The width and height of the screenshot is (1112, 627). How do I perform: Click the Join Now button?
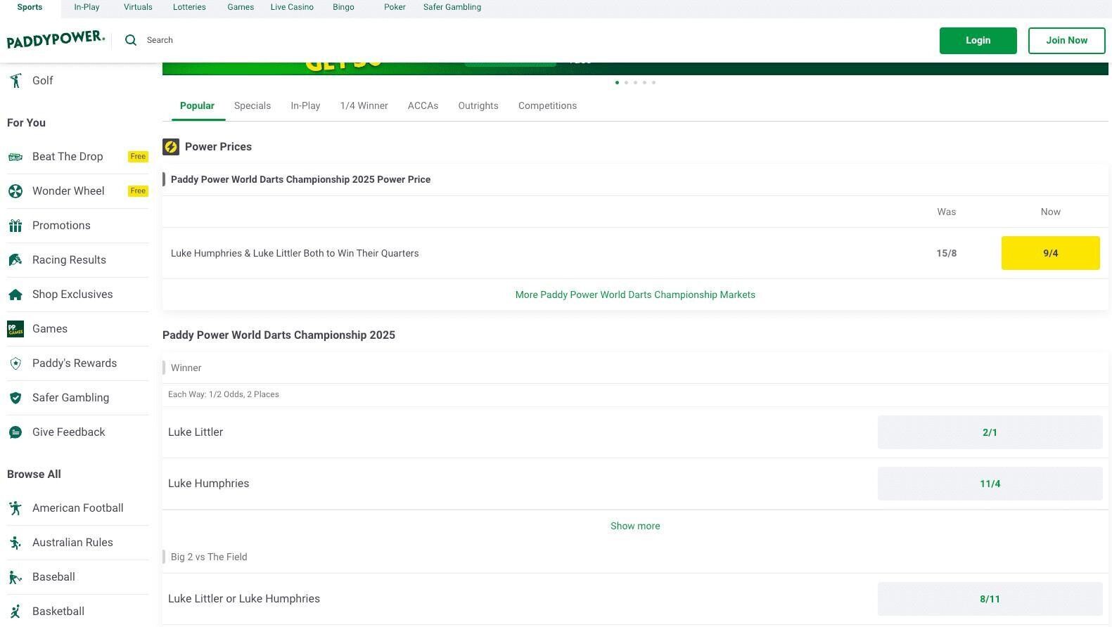1066,40
